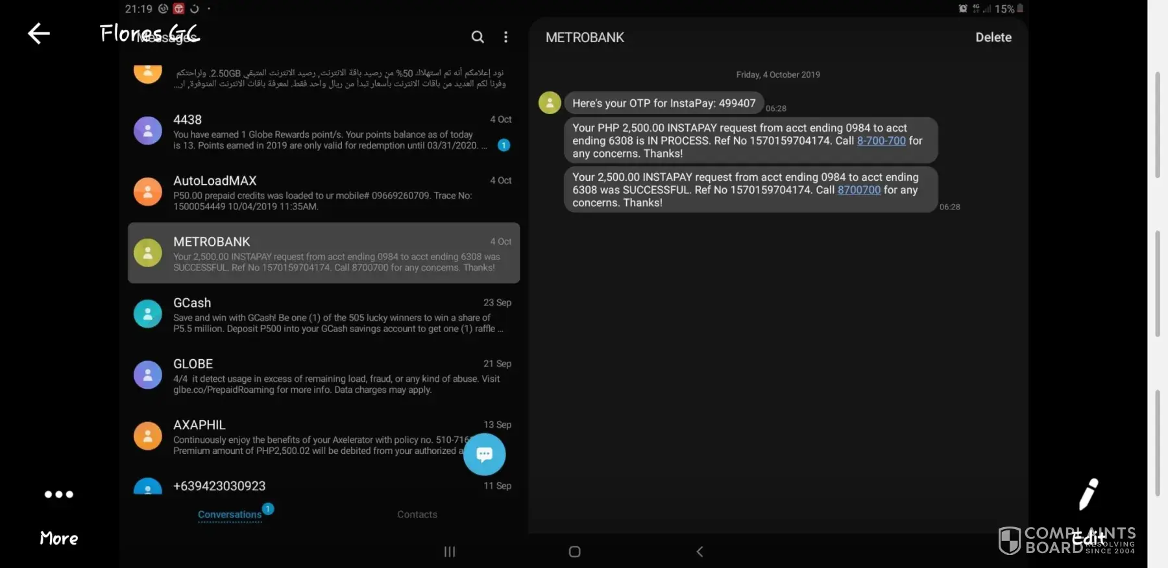
Task: Tap the 8-700-700 phone number link
Action: (x=881, y=141)
